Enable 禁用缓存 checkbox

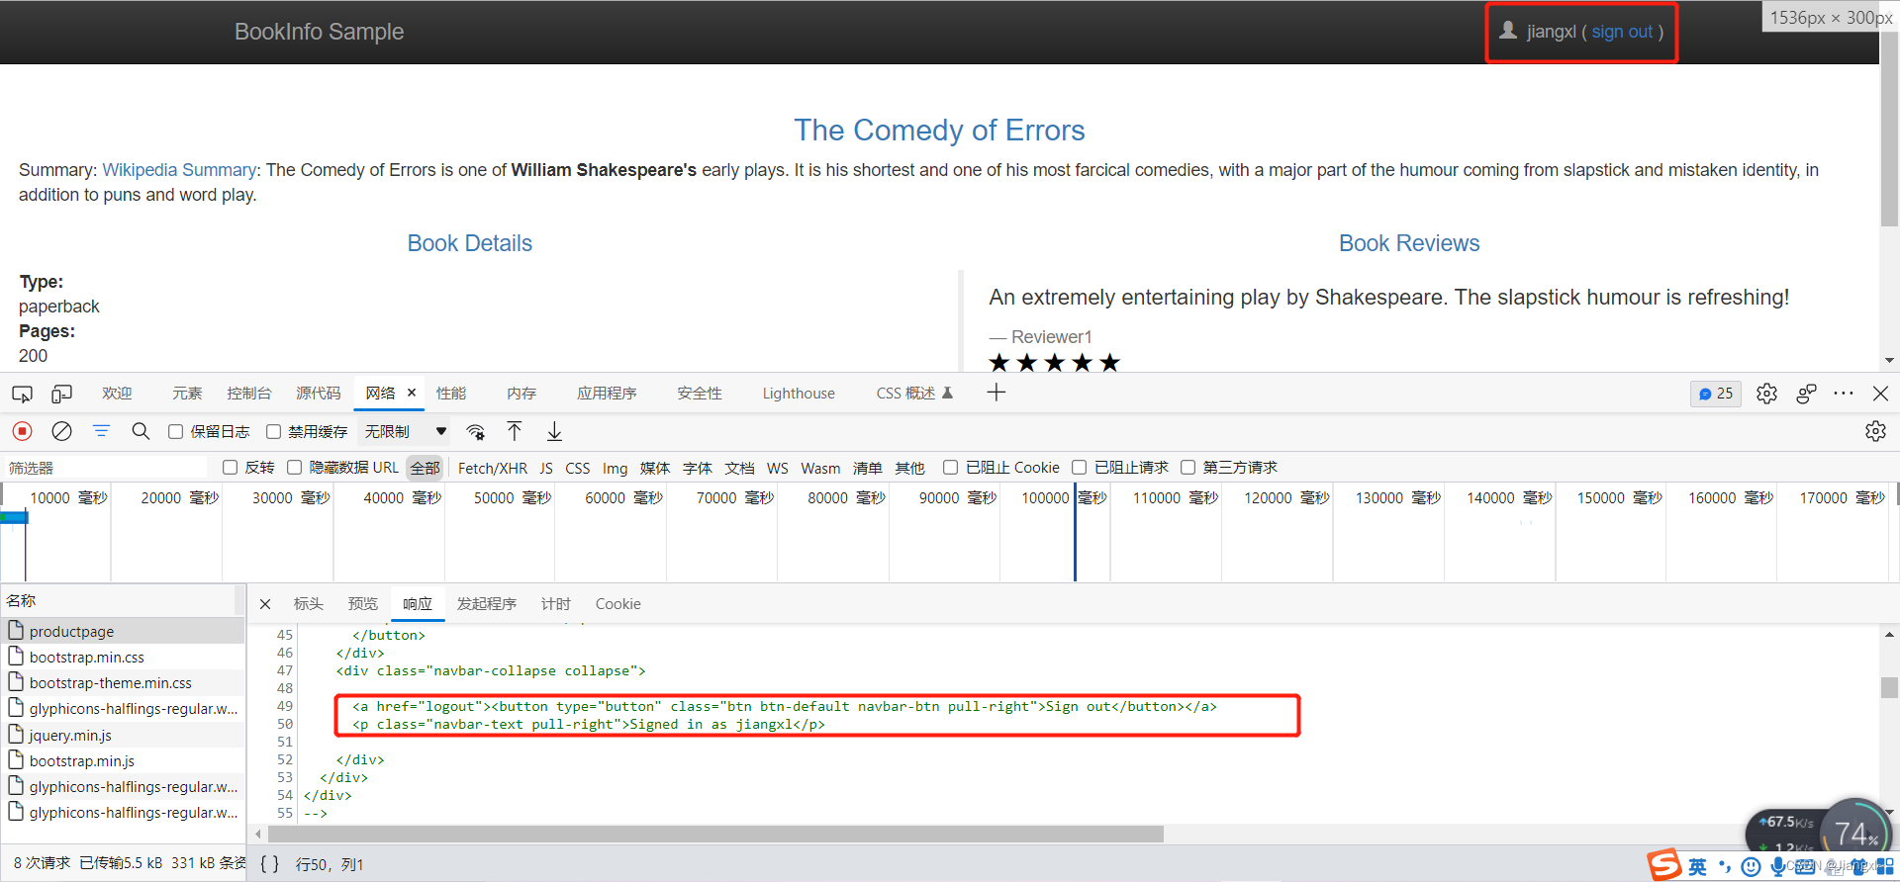click(273, 432)
